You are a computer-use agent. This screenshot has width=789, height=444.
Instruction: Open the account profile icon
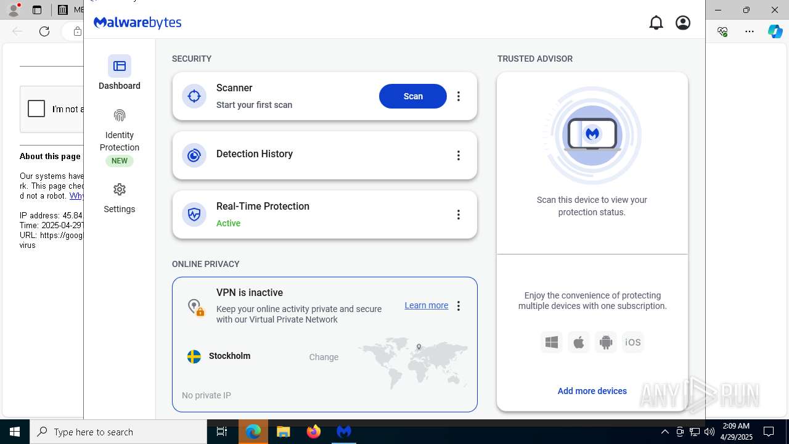(x=683, y=23)
